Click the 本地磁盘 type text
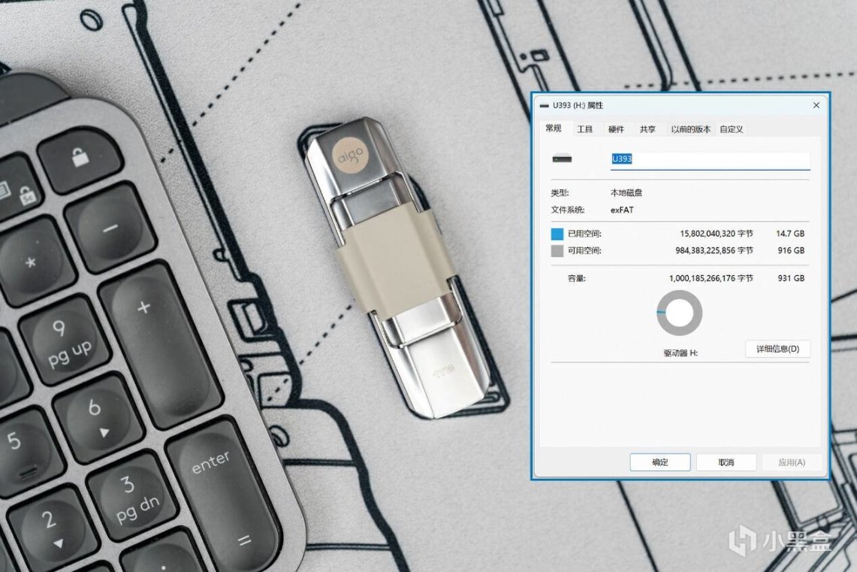The height and width of the screenshot is (572, 857). coord(626,192)
